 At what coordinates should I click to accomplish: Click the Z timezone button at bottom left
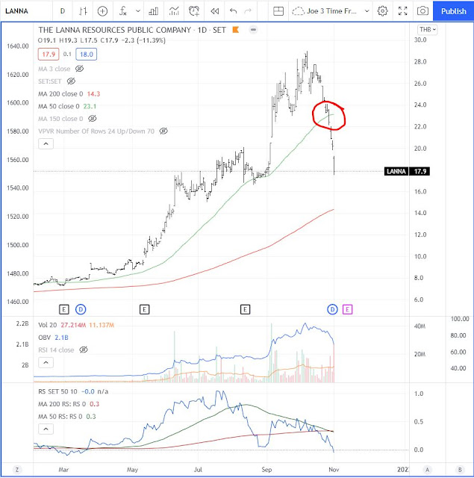17,470
